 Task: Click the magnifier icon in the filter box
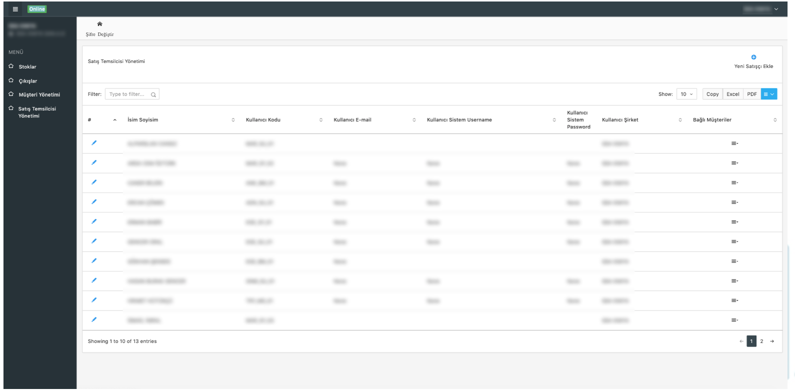(x=153, y=94)
